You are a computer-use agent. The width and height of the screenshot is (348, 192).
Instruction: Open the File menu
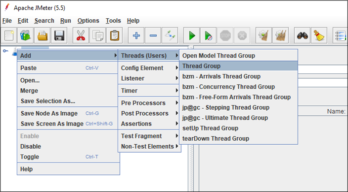click(x=7, y=21)
